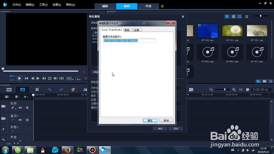The image size is (274, 154).
Task: Mute the 叠加1 track
Action: 20,120
